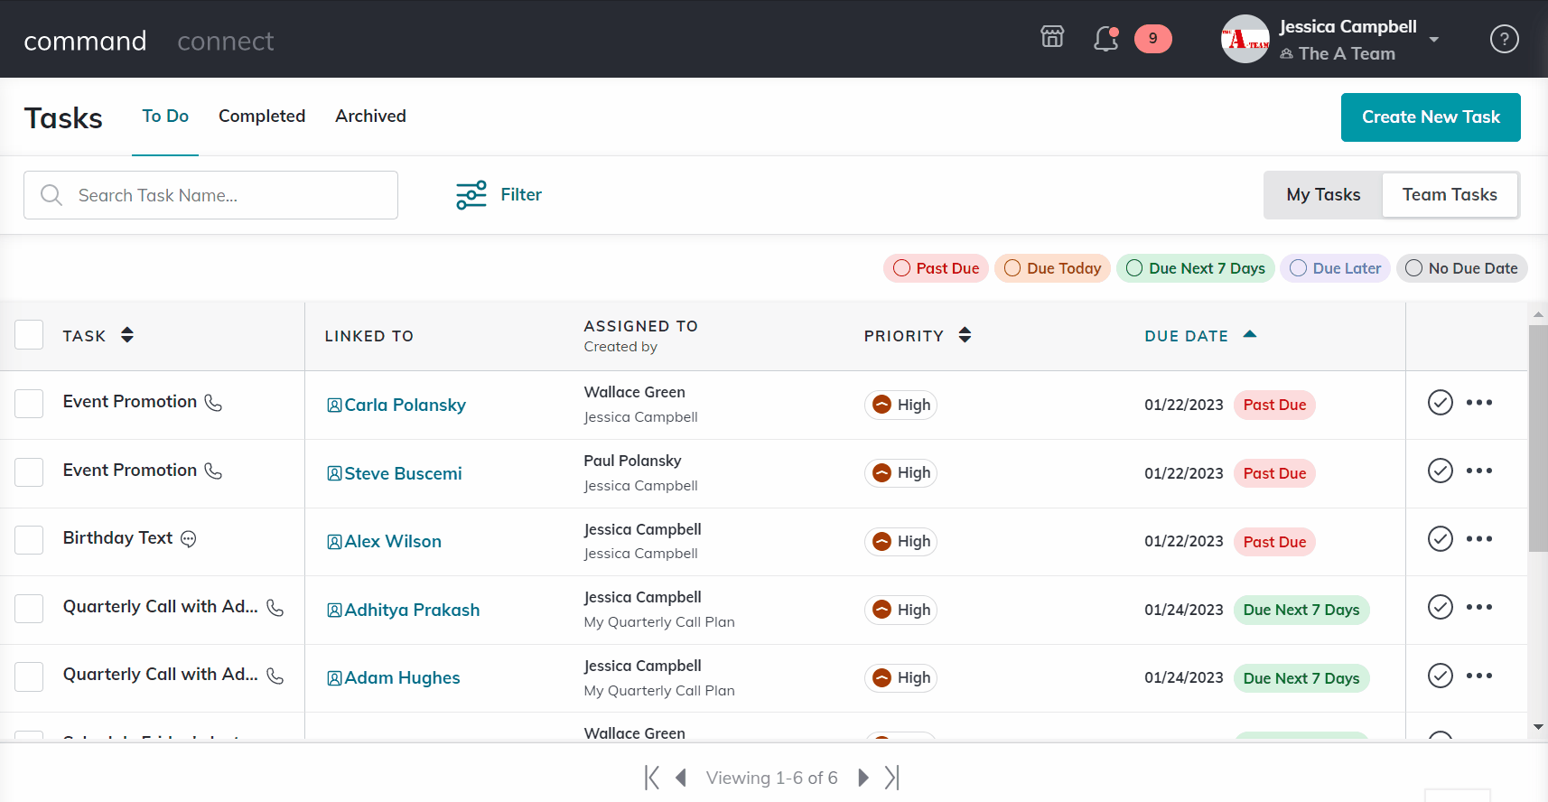Viewport: 1548px width, 802px height.
Task: Open more options for Adhitya Prakash task
Action: 1478,607
